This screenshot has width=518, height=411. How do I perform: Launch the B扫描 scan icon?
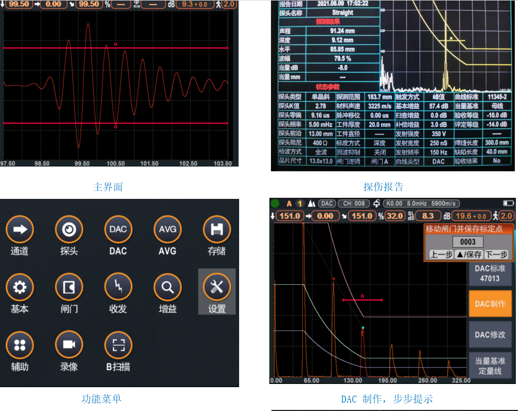[118, 345]
